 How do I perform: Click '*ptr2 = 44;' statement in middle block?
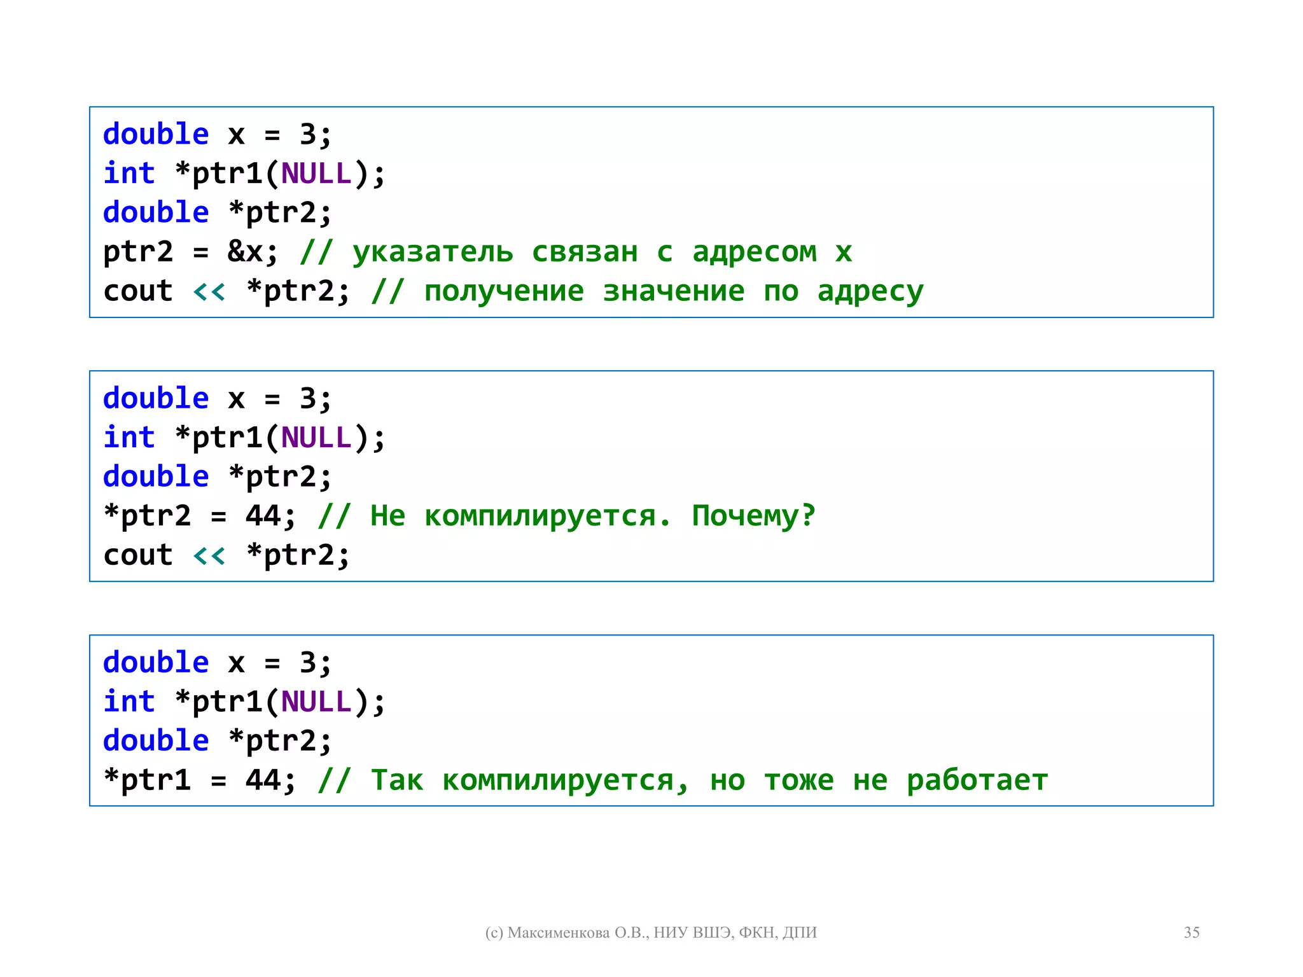tap(200, 516)
